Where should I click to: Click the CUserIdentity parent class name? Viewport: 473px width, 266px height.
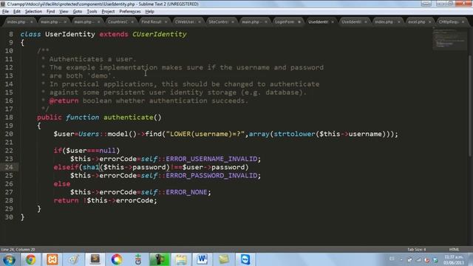(160, 35)
